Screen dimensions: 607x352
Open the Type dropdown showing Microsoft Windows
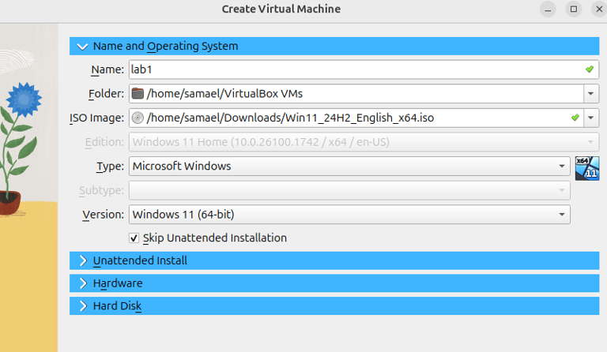coord(349,166)
